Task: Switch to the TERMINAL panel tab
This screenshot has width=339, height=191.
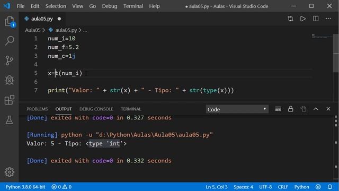Action: tap(131, 109)
